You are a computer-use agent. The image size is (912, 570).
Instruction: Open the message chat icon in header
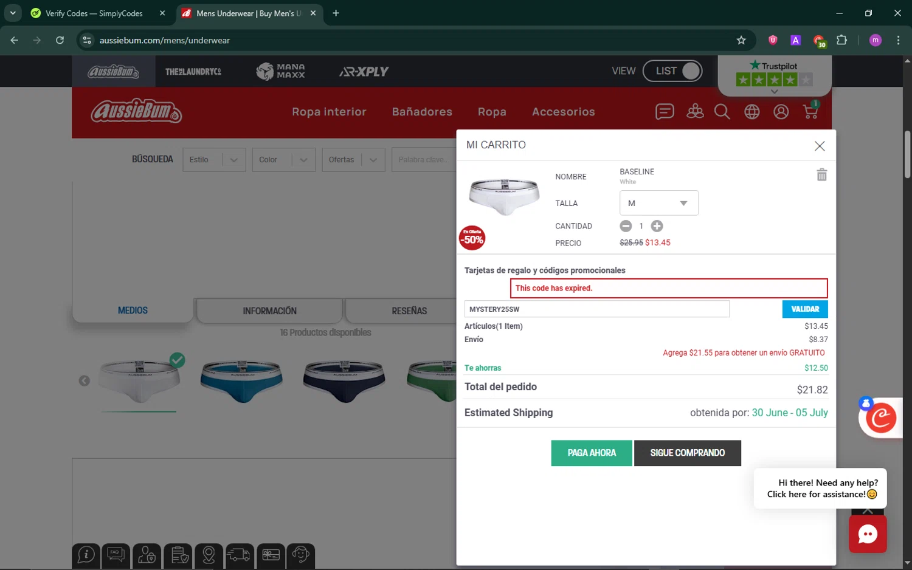tap(665, 112)
